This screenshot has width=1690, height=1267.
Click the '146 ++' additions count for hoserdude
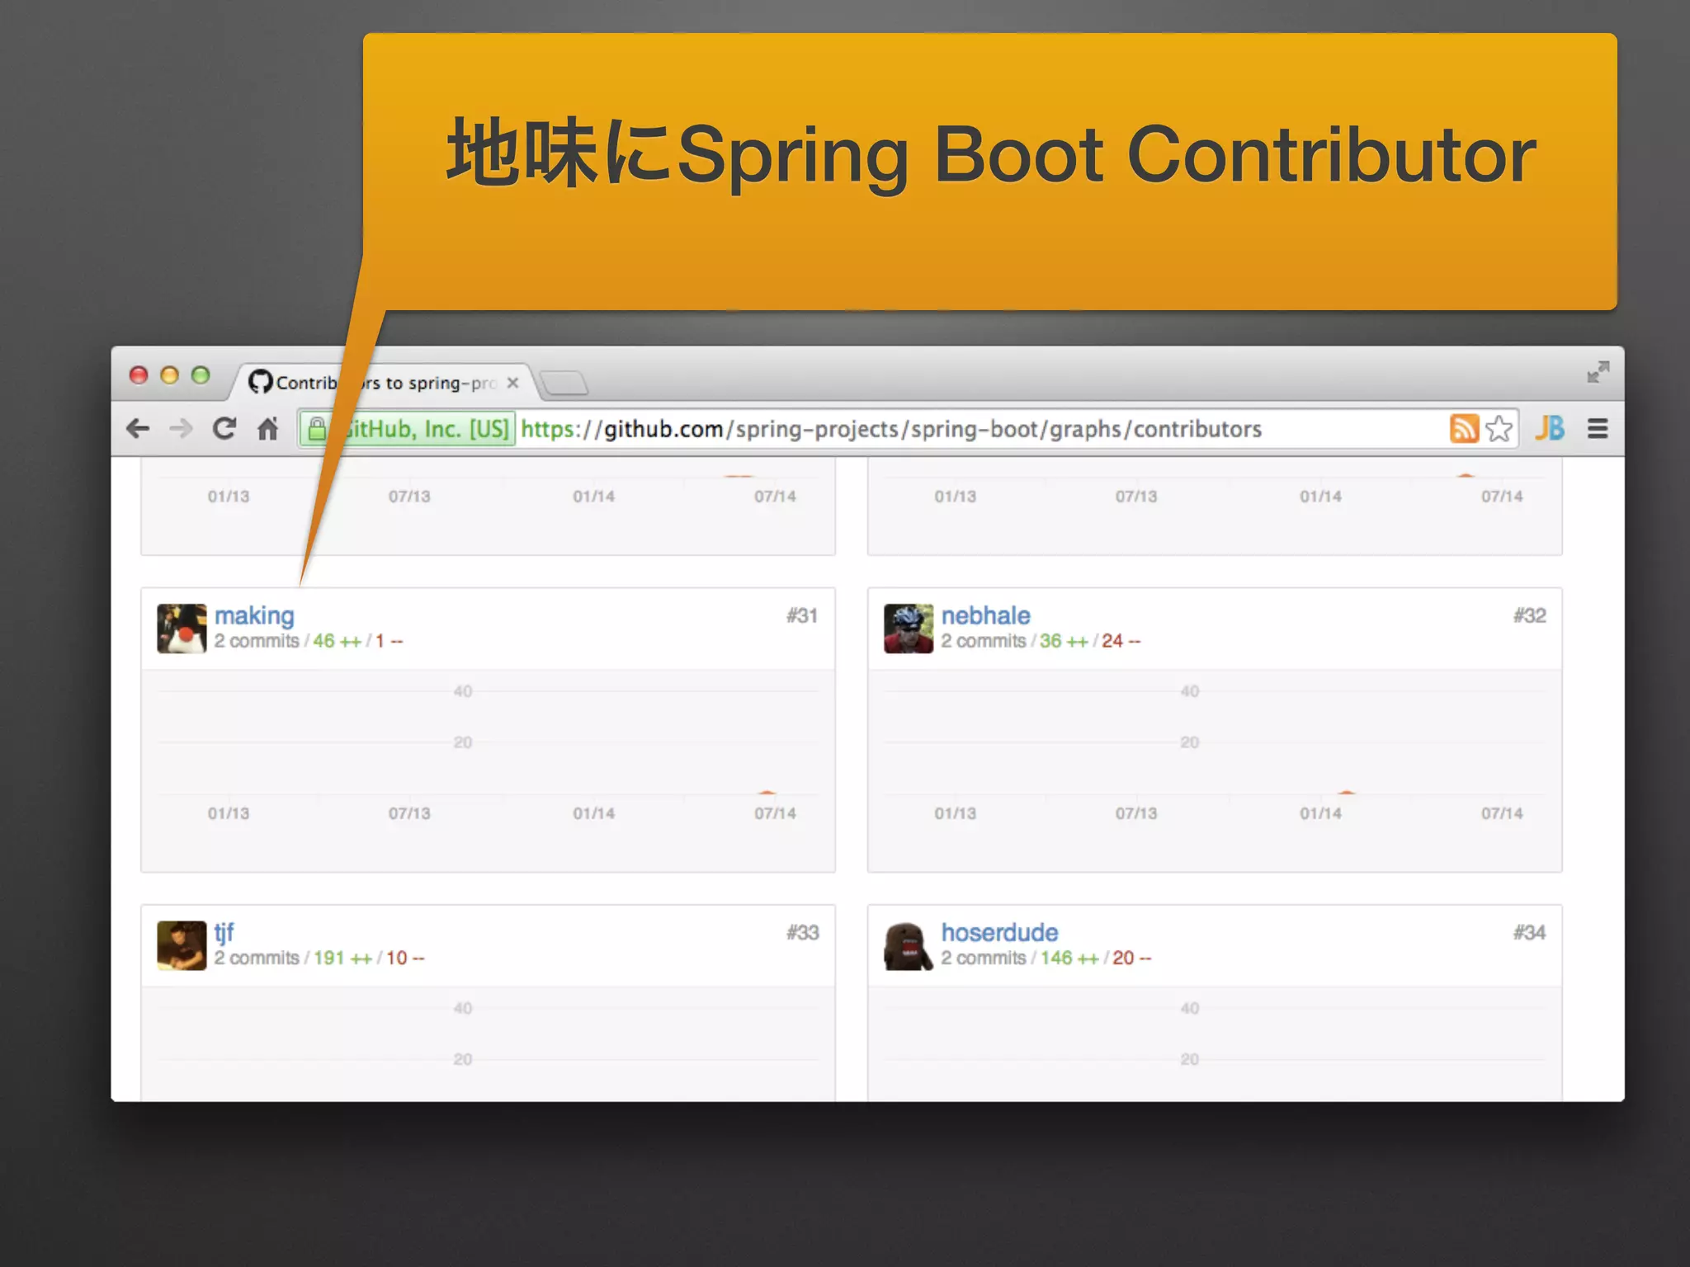(1069, 958)
